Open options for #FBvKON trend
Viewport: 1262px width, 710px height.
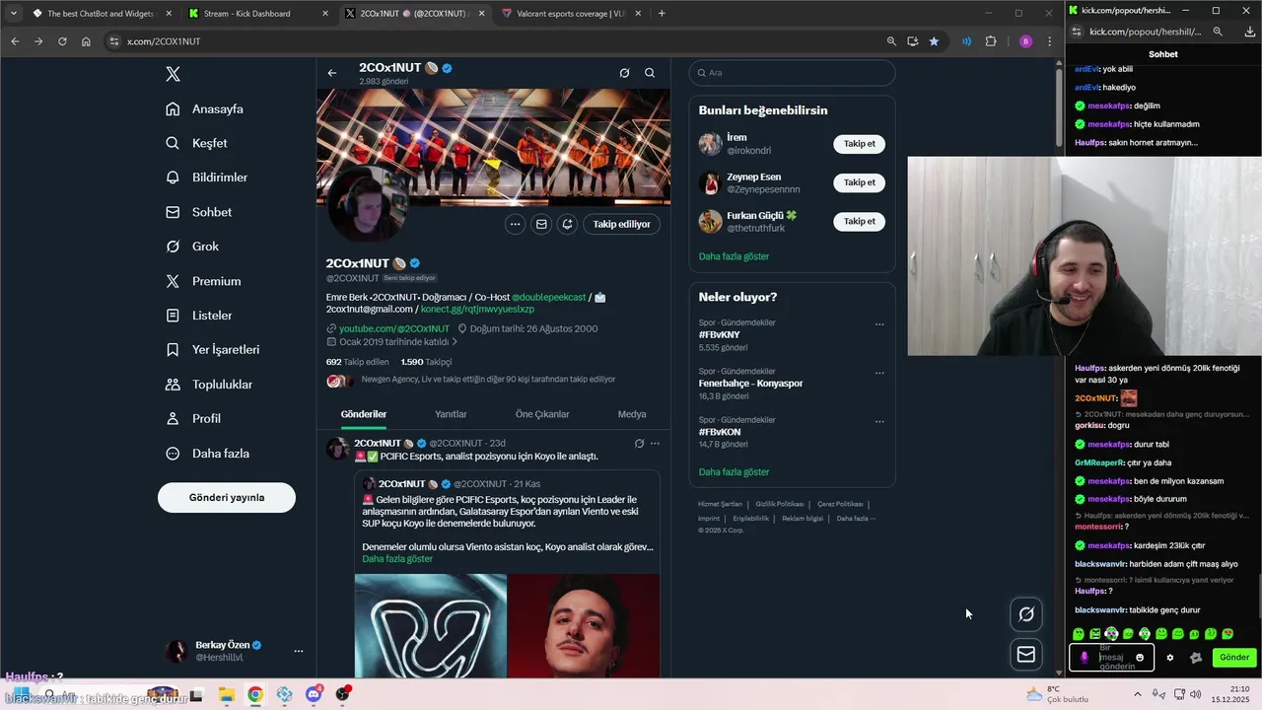coord(879,421)
